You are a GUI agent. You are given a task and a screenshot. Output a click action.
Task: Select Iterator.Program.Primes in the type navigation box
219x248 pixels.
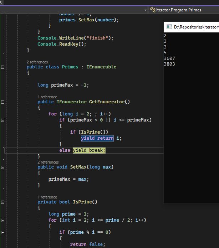[179, 10]
